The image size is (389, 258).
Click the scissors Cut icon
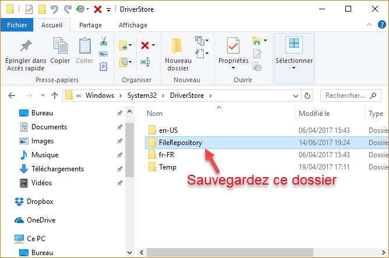tap(104, 42)
